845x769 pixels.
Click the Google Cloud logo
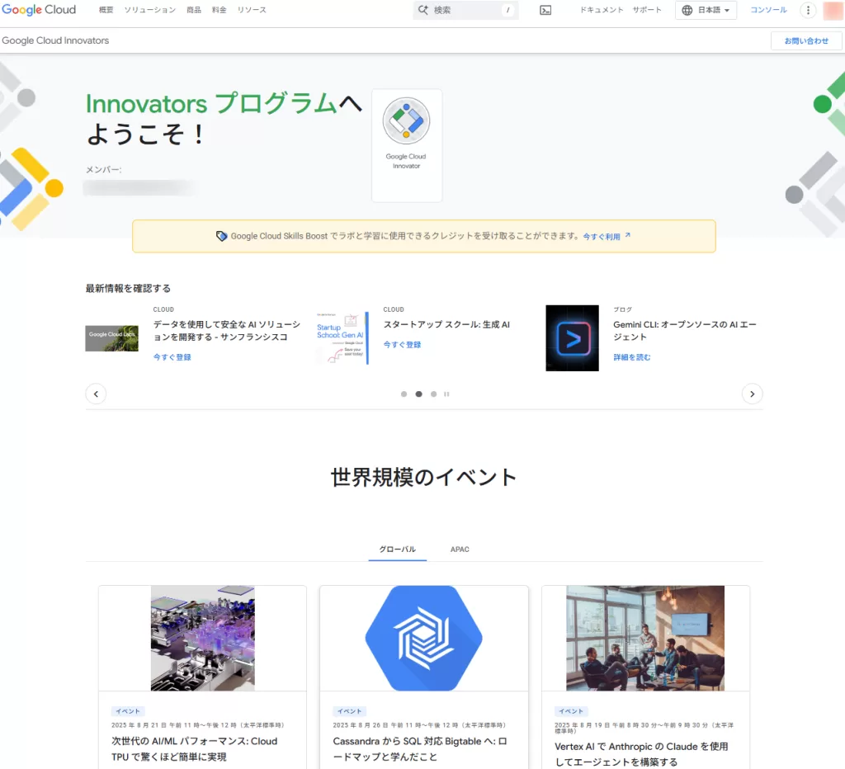coord(39,11)
